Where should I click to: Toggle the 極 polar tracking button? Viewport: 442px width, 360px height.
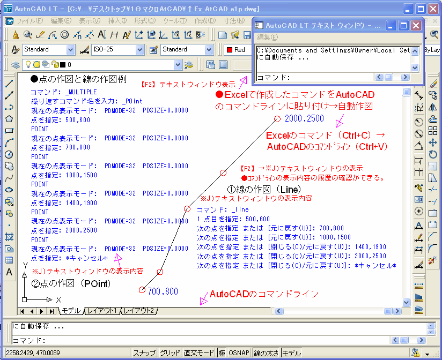coord(222,353)
